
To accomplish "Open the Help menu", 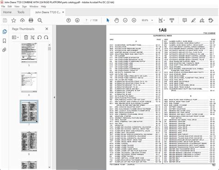I will click(43, 6).
